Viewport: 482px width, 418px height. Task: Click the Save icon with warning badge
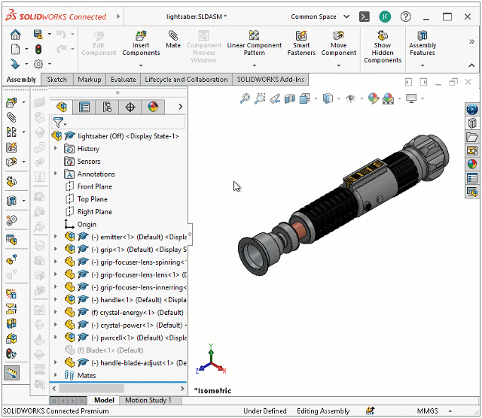pyautogui.click(x=38, y=34)
